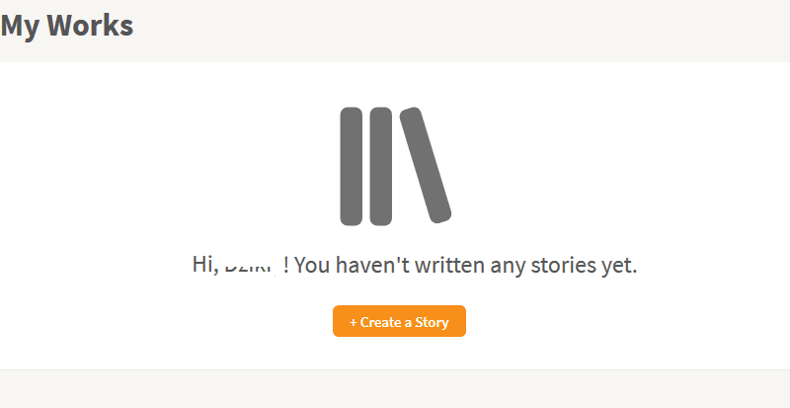The image size is (790, 408).
Task: Select the My Works page heading
Action: (67, 26)
